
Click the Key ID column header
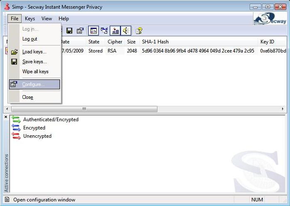point(272,42)
